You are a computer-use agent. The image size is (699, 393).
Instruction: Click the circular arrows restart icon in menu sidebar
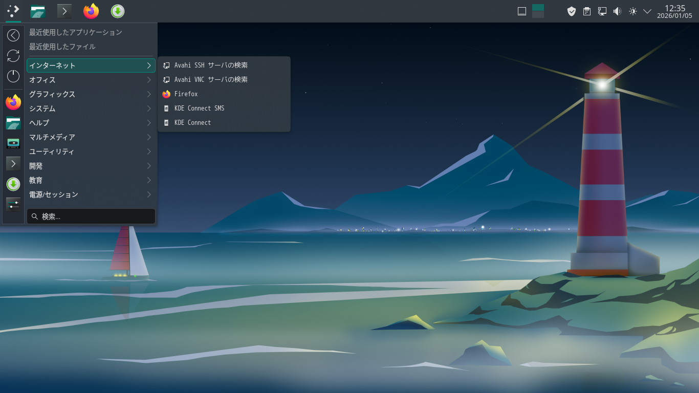pyautogui.click(x=13, y=56)
